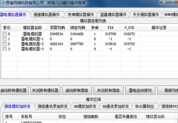Select the 雷电模拟器-2 row name
This screenshot has height=123, width=178.
pos(32,44)
